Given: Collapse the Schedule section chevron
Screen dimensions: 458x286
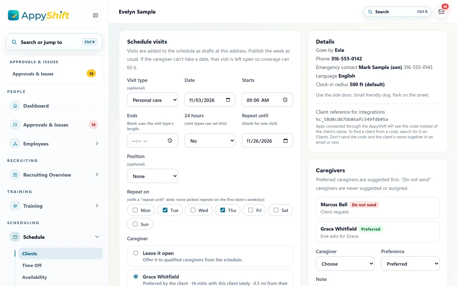Looking at the screenshot, I should pos(97,237).
